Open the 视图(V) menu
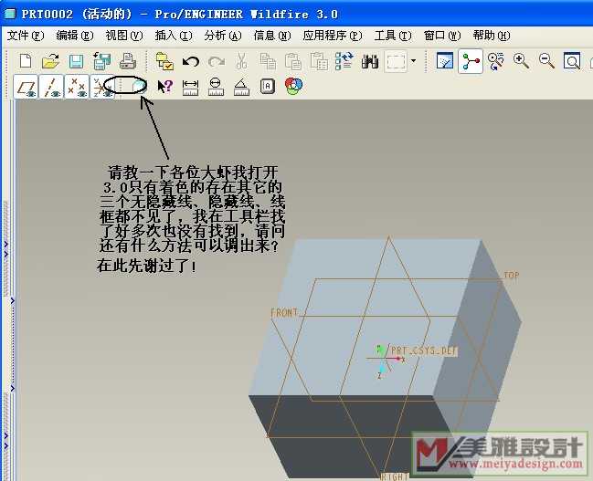Image resolution: width=593 pixels, height=481 pixels. point(124,36)
